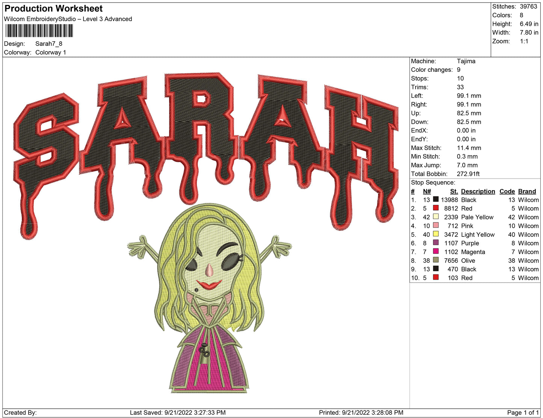The width and height of the screenshot is (543, 418).
Task: Select the "Colorway 1" value
Action: 51,52
